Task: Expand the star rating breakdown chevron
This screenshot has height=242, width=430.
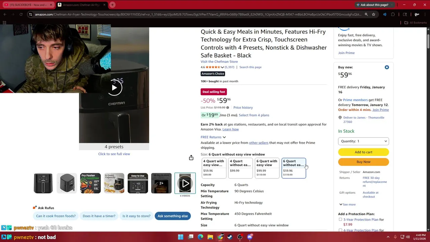Action: click(222, 67)
